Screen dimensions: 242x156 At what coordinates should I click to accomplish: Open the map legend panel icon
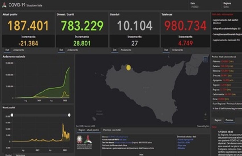coord(206,59)
